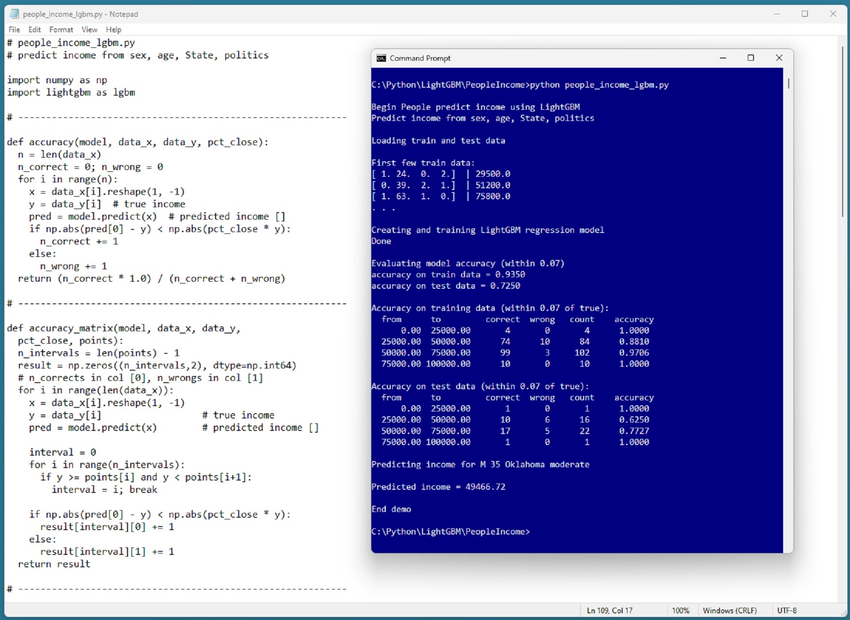
Task: Open the Format menu
Action: point(61,30)
